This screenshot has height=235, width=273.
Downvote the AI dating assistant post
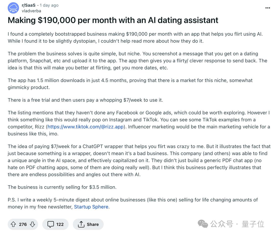point(32,224)
